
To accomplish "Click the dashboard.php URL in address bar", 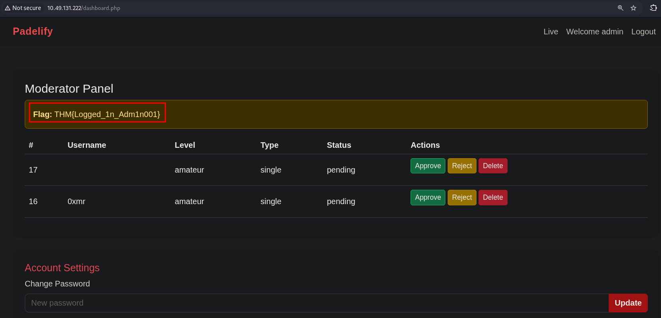I will (x=83, y=8).
